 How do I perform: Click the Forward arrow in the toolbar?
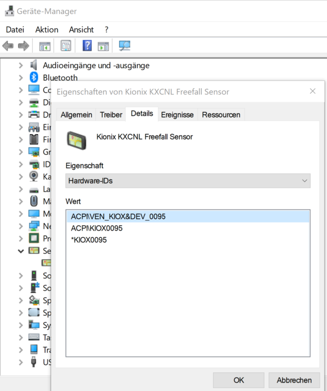click(23, 46)
